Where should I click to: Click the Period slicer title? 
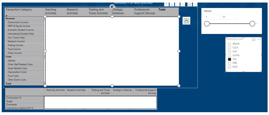pos(208,11)
